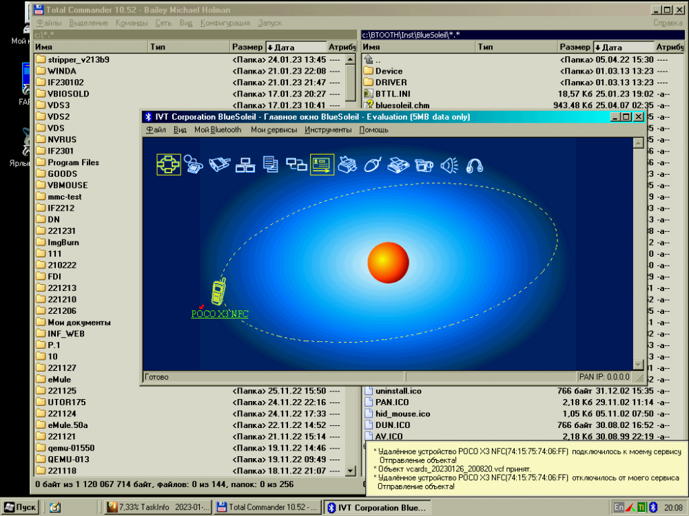Open the File Transfer service icon
Viewport: 689px width, 516px height.
[x=271, y=165]
